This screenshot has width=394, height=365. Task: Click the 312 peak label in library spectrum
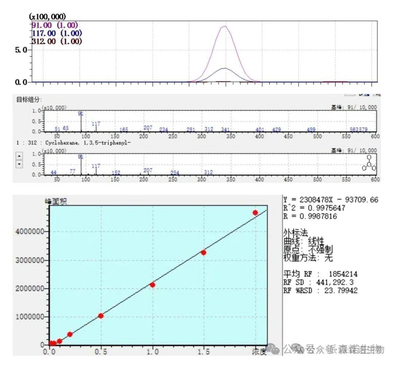[208, 172]
